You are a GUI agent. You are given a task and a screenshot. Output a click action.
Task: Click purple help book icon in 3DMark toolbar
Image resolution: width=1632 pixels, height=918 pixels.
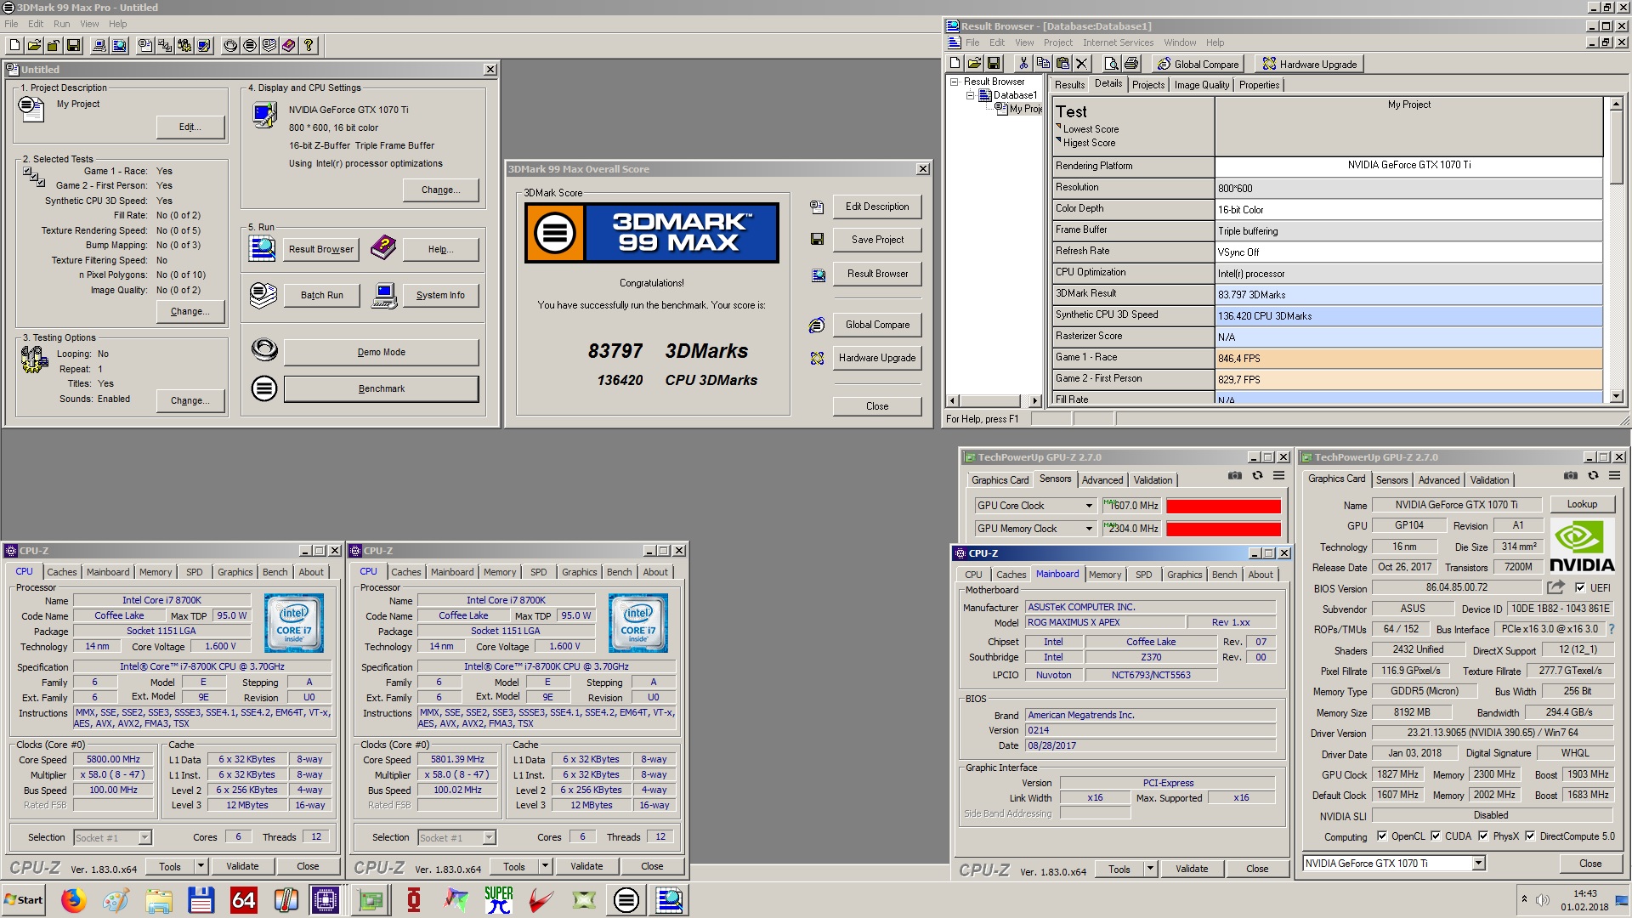coord(289,45)
